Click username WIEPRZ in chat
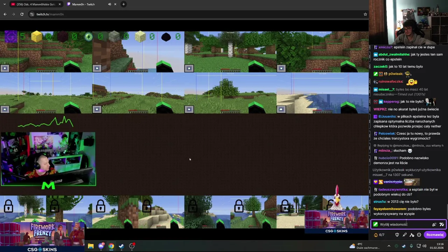The image size is (448, 252). [x=380, y=109]
